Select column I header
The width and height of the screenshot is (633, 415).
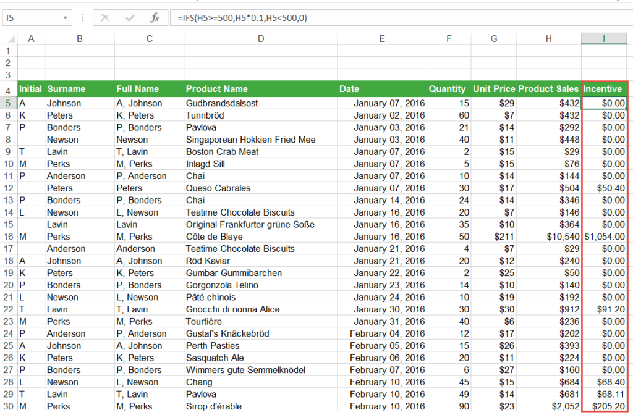pos(603,38)
